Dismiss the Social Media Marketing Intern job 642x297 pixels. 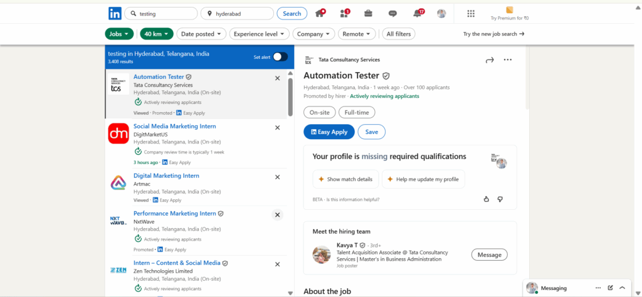tap(277, 128)
